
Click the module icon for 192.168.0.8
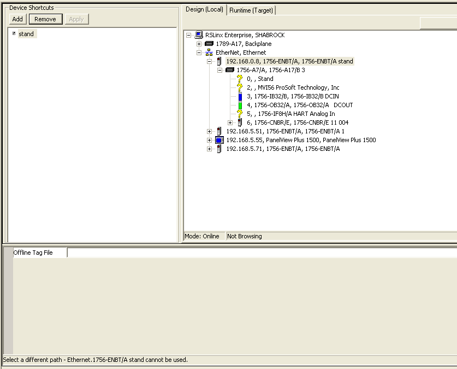219,61
